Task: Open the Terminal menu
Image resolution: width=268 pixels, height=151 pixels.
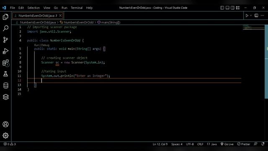Action: point(77,8)
